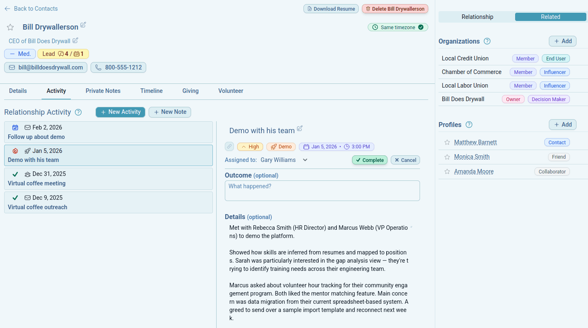The height and width of the screenshot is (328, 588).
Task: Expand the High priority selector
Action: pyautogui.click(x=250, y=146)
